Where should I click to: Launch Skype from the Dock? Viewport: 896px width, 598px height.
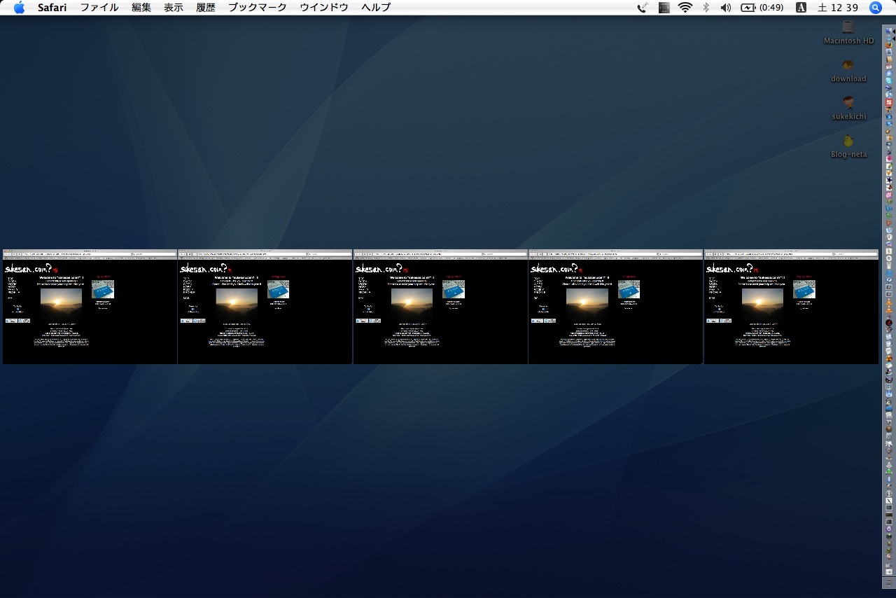click(889, 81)
